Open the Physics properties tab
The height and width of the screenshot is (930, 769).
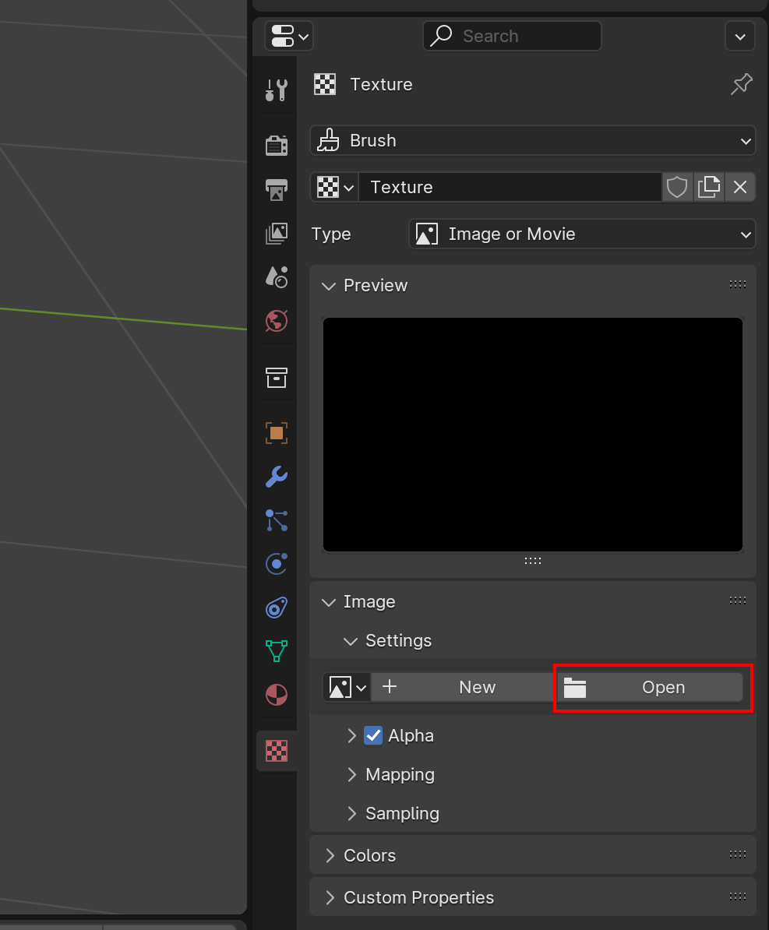point(277,563)
